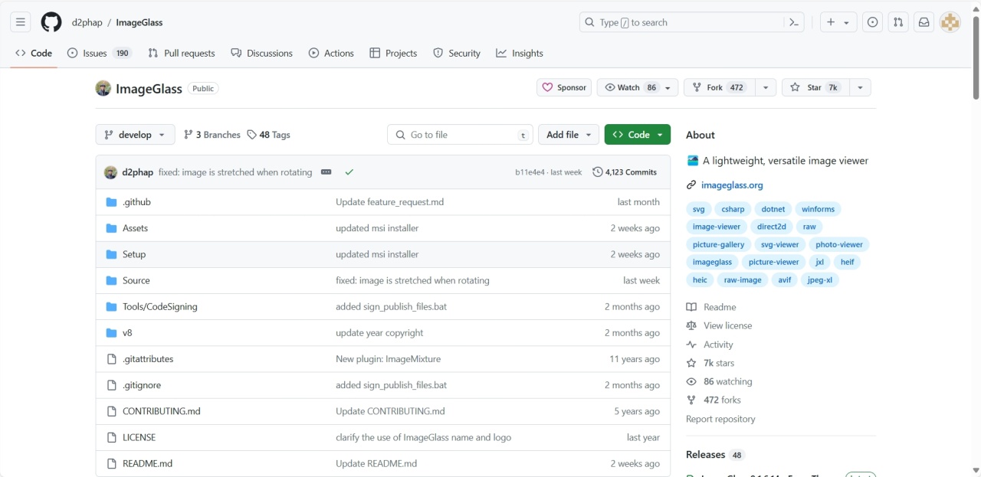Click the jpeg-xl topic tag
The image size is (981, 477).
click(x=820, y=280)
